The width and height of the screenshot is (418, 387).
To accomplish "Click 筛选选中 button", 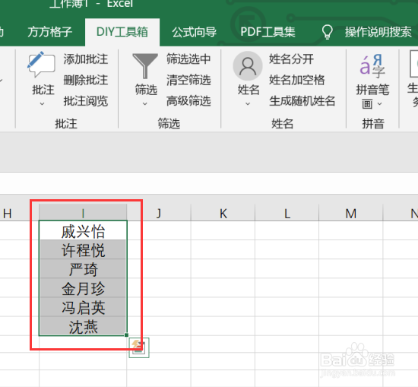I will pyautogui.click(x=188, y=59).
